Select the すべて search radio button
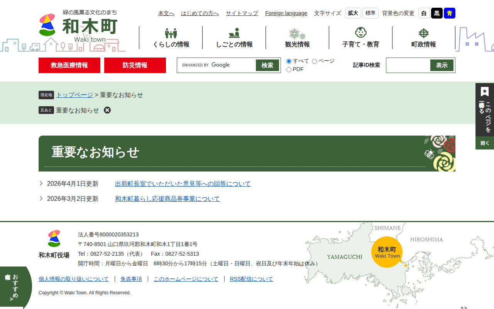 coord(289,61)
